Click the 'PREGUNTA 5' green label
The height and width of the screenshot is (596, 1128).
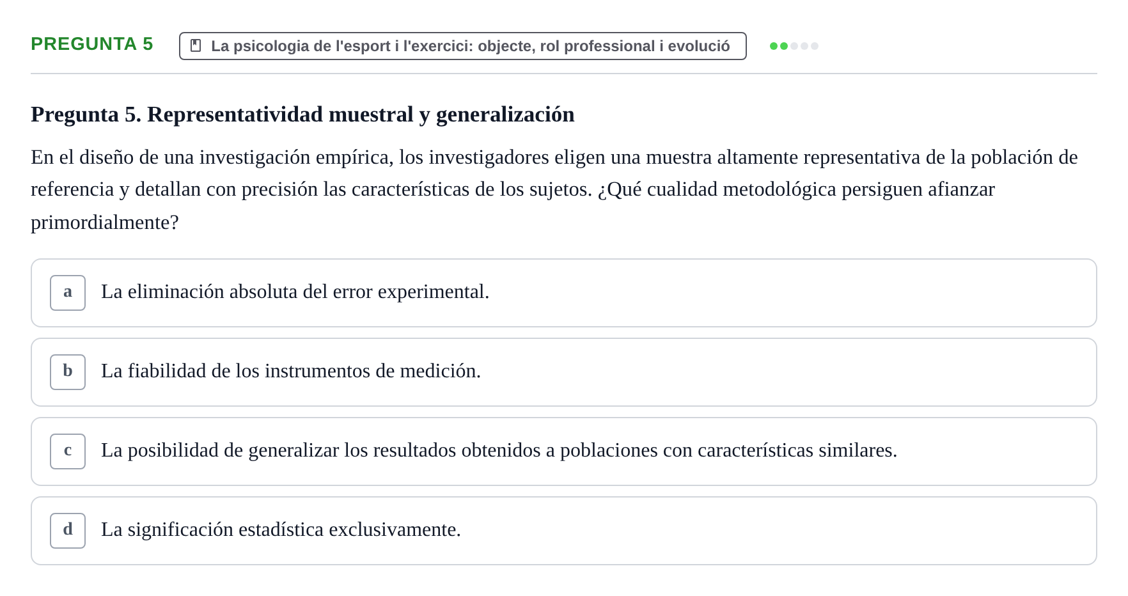92,44
